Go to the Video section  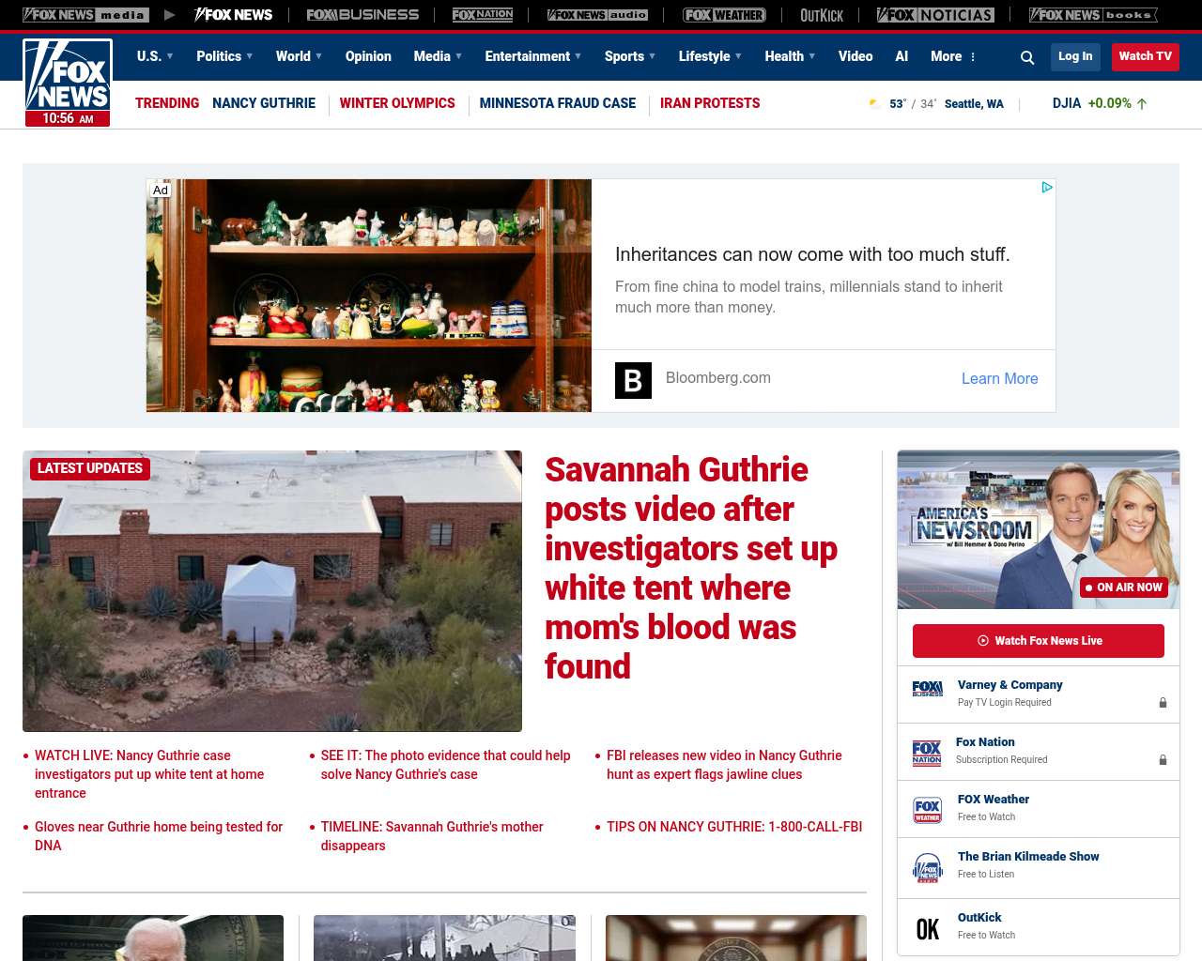coord(855,56)
